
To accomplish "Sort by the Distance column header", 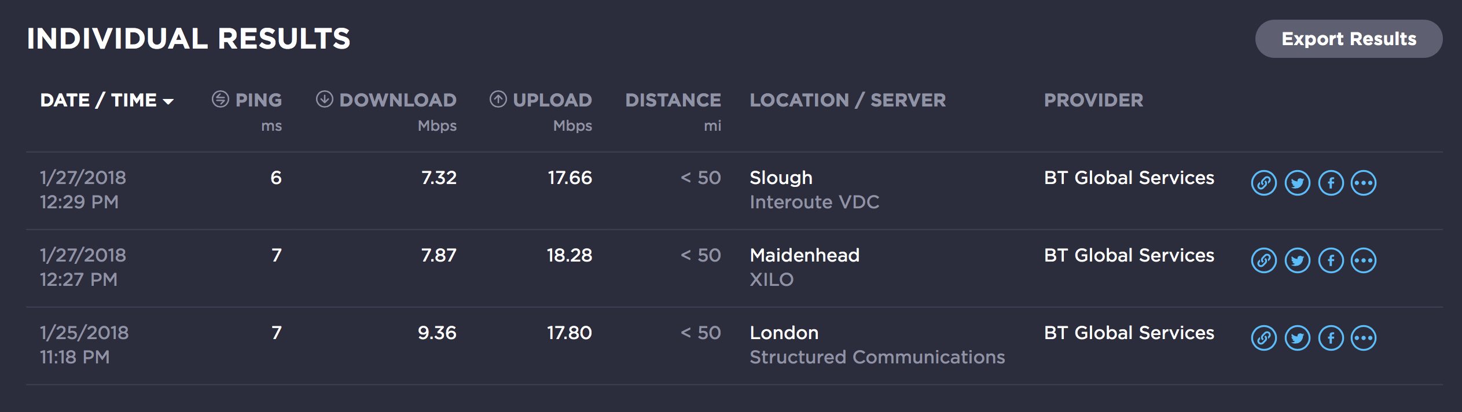I will pyautogui.click(x=673, y=100).
